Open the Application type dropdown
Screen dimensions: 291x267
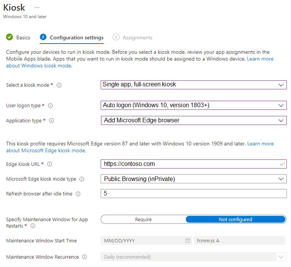(x=193, y=120)
